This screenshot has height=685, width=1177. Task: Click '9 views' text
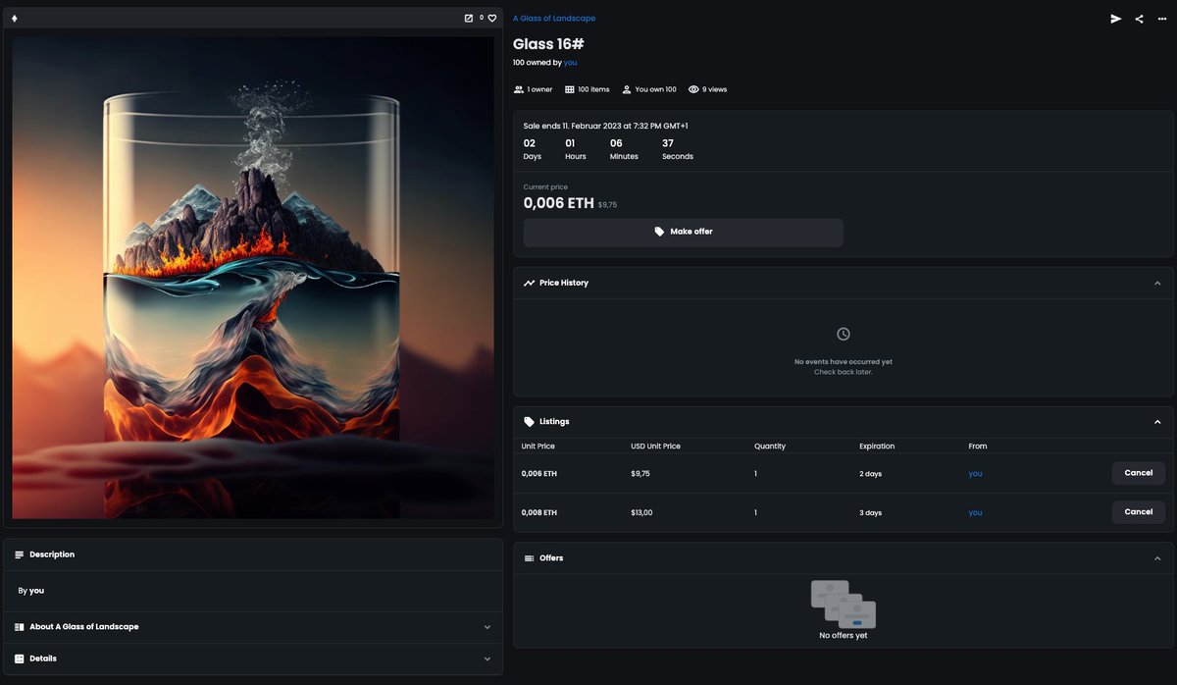[x=715, y=89]
